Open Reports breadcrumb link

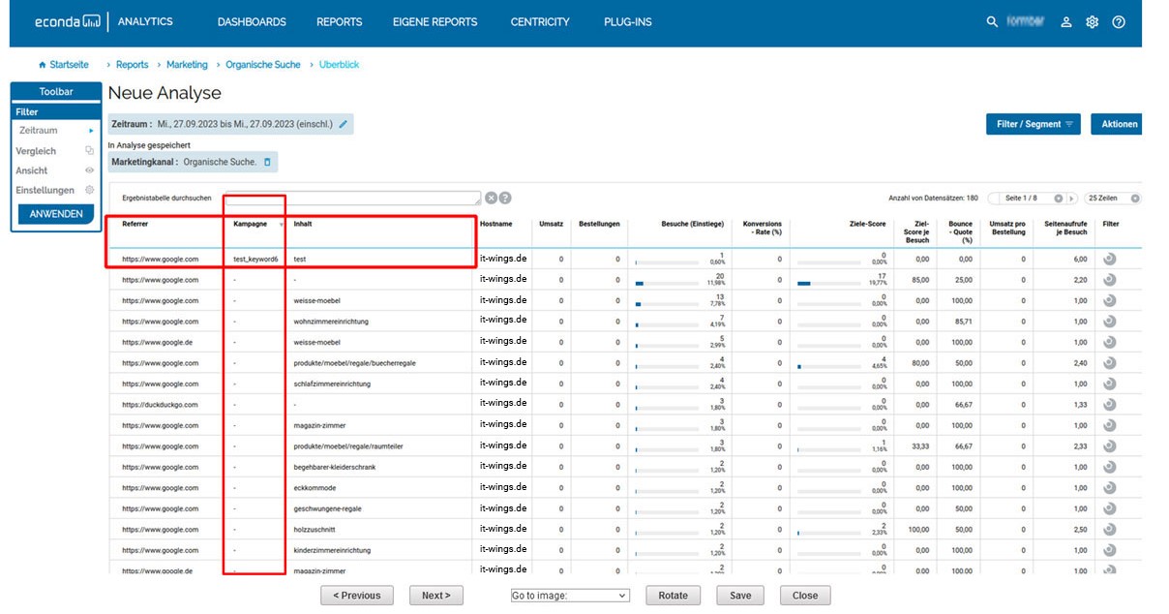[132, 65]
